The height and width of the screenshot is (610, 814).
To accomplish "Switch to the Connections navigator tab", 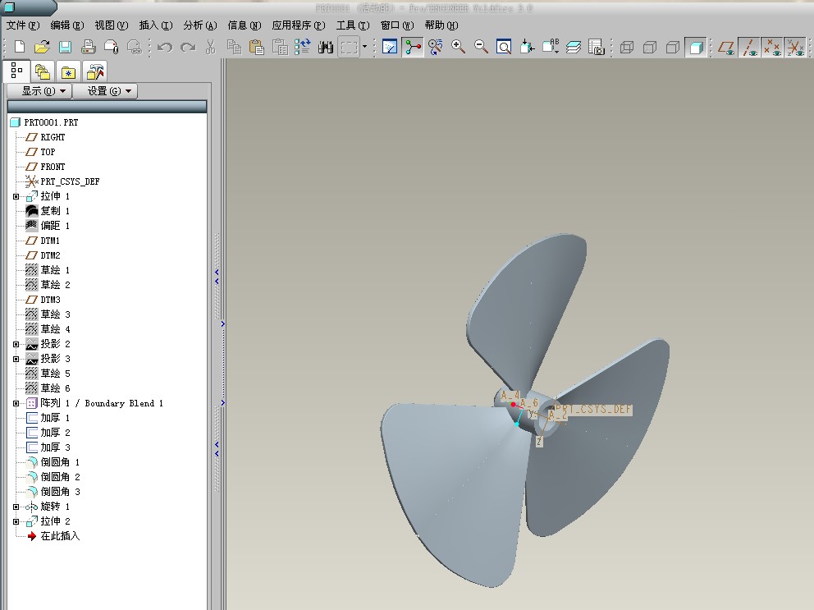I will [x=94, y=72].
